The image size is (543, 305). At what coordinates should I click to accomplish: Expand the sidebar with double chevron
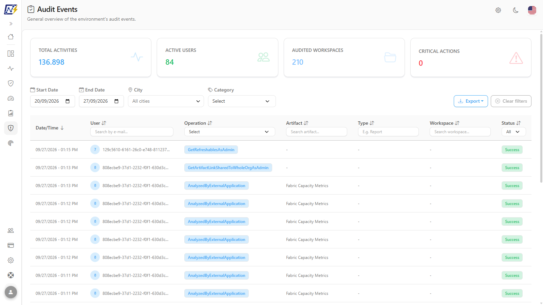tap(11, 24)
